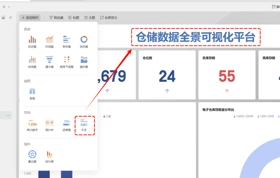This screenshot has width=280, height=178.
Task: Add a 文本 text component
Action: (x=84, y=125)
